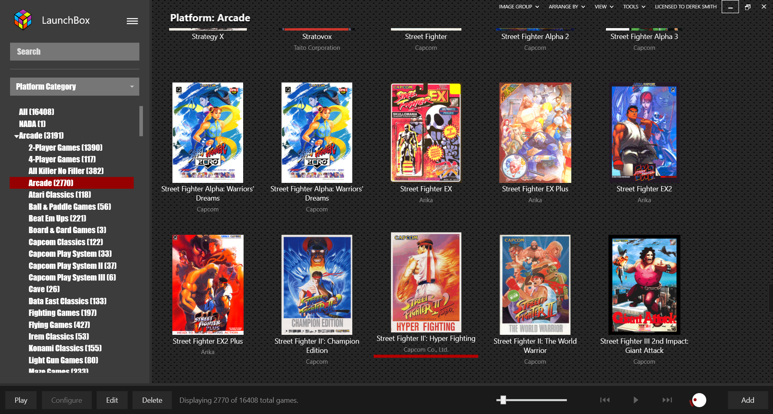Screen dimensions: 773x414
Task: Select Capcom Play System III (6)
Action: click(72, 277)
